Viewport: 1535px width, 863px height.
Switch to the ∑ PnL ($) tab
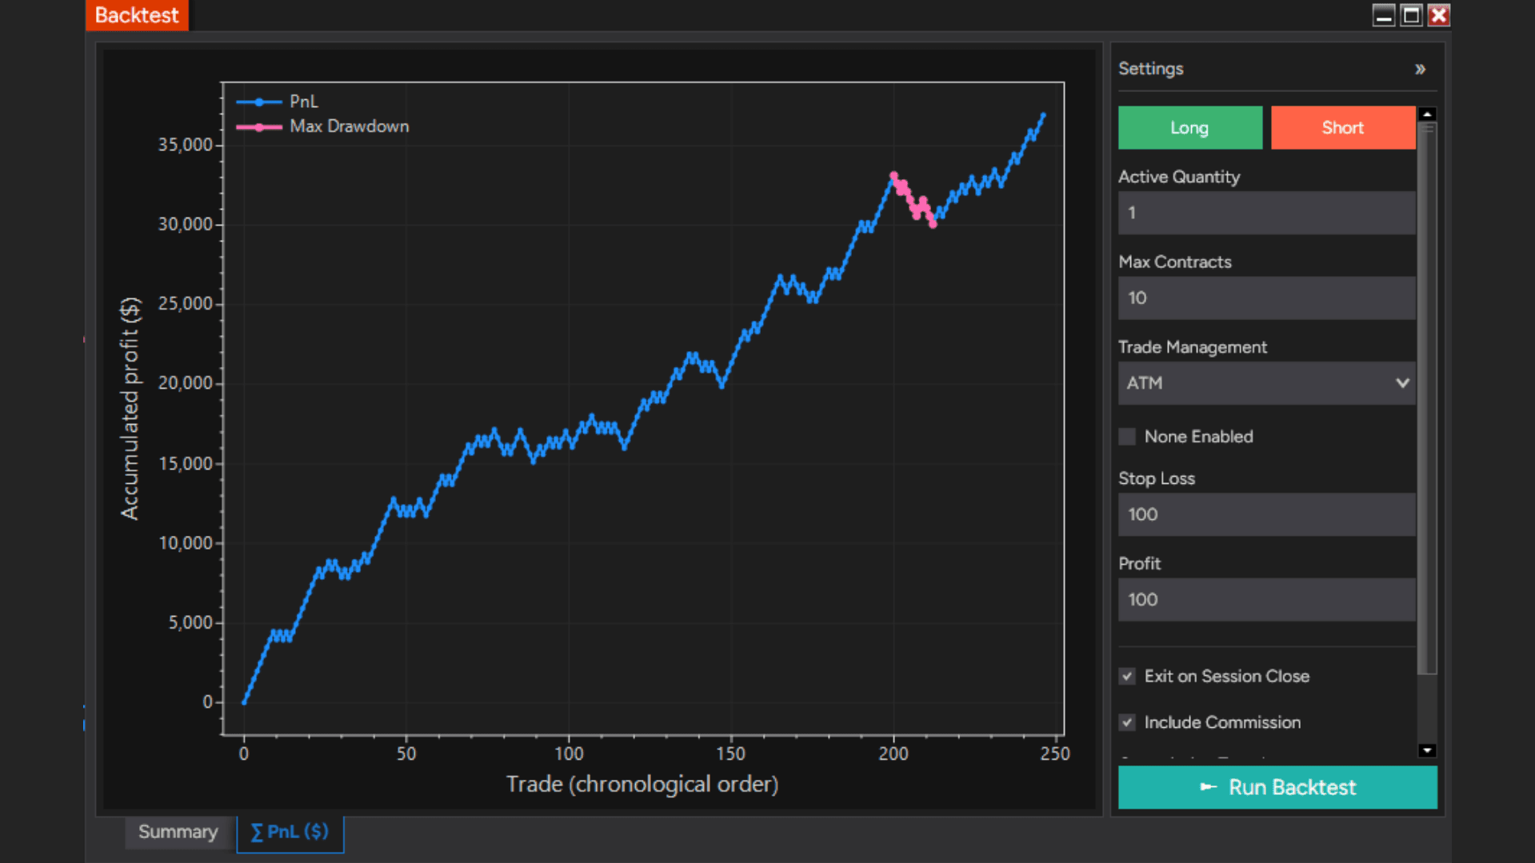(290, 833)
